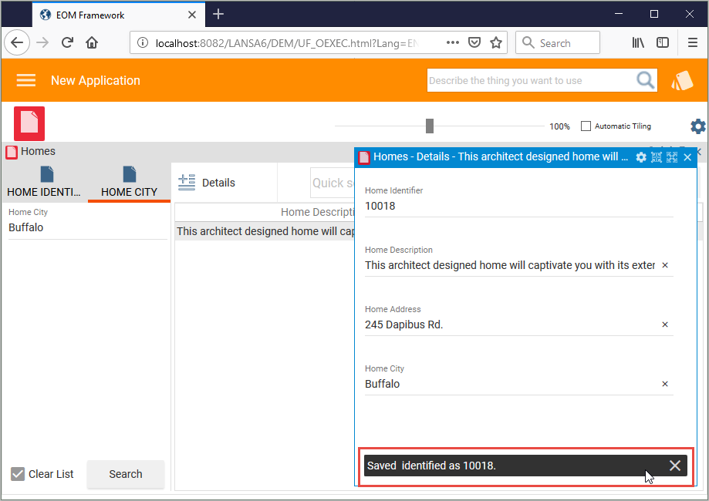The width and height of the screenshot is (709, 501).
Task: Go to the browser home page
Action: pyautogui.click(x=92, y=42)
